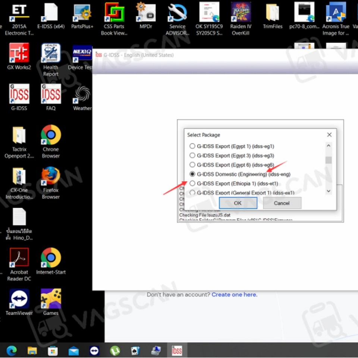The image size is (358, 358).
Task: Launch G-IDSS desktop shortcut
Action: pyautogui.click(x=19, y=97)
